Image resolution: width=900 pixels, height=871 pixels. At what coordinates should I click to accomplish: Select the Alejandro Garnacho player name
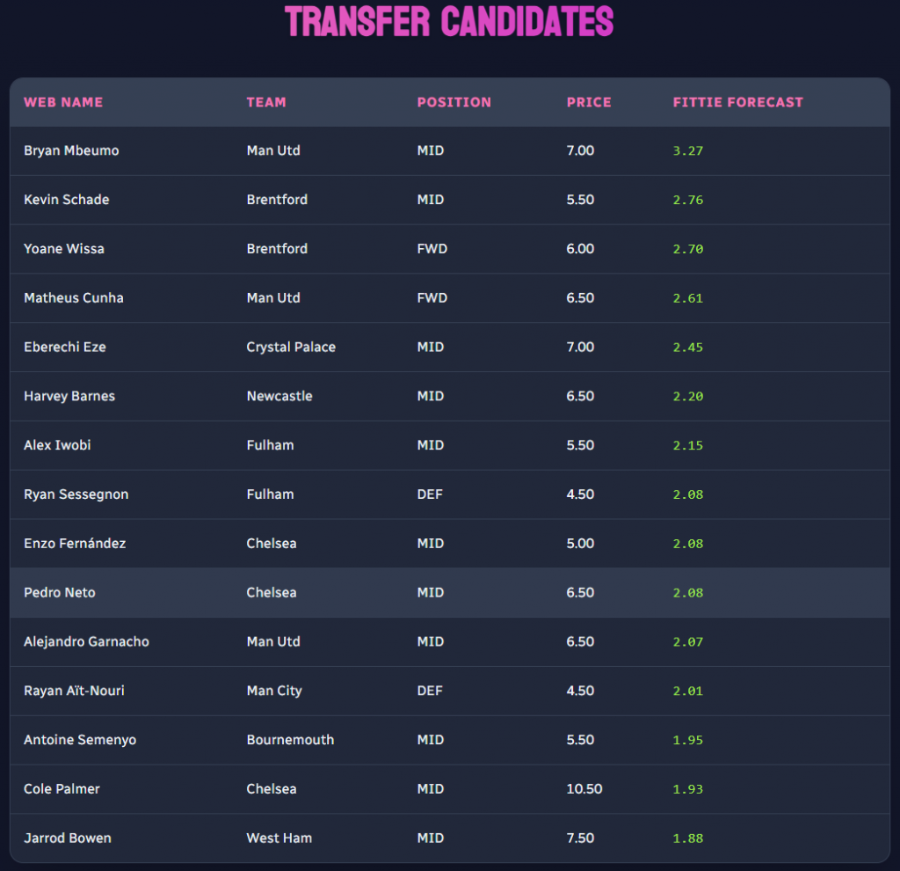86,642
